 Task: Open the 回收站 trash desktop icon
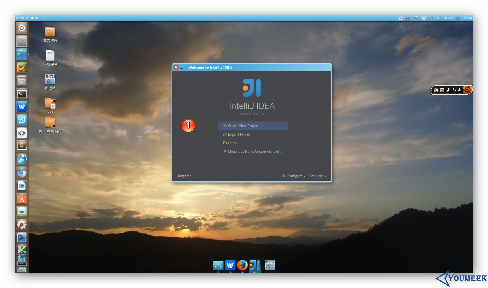point(50,80)
